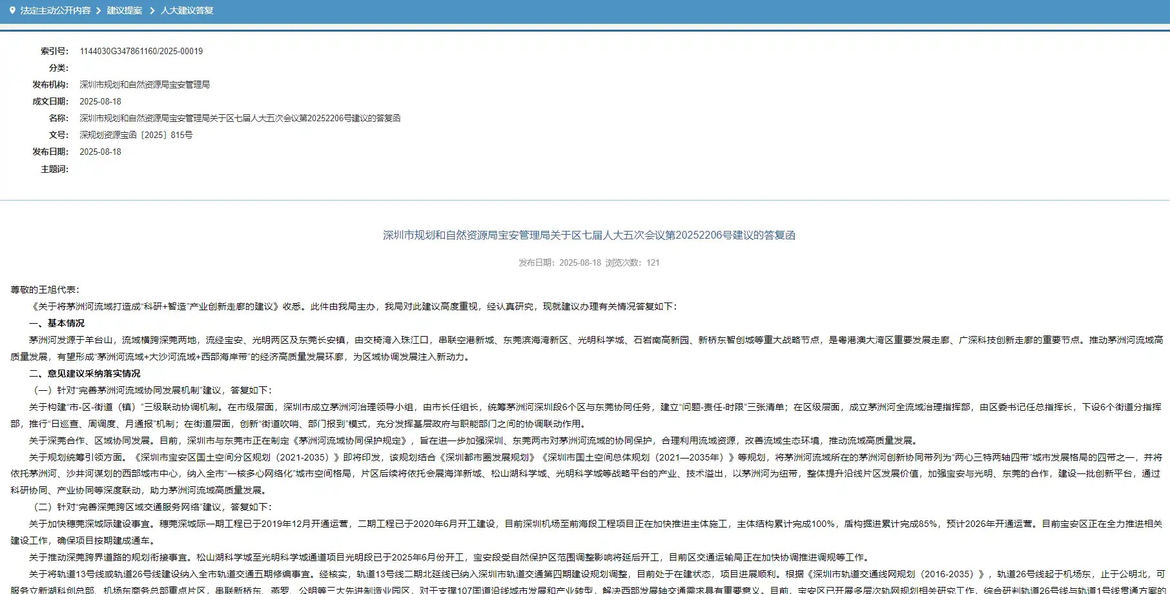Click the 成文日期 value 2025-08-18
The width and height of the screenshot is (1170, 594).
pyautogui.click(x=100, y=101)
